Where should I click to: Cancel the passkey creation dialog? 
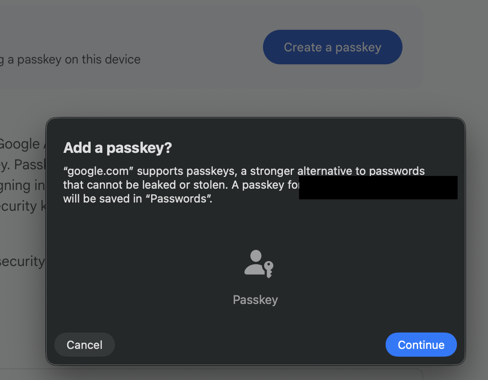point(84,345)
